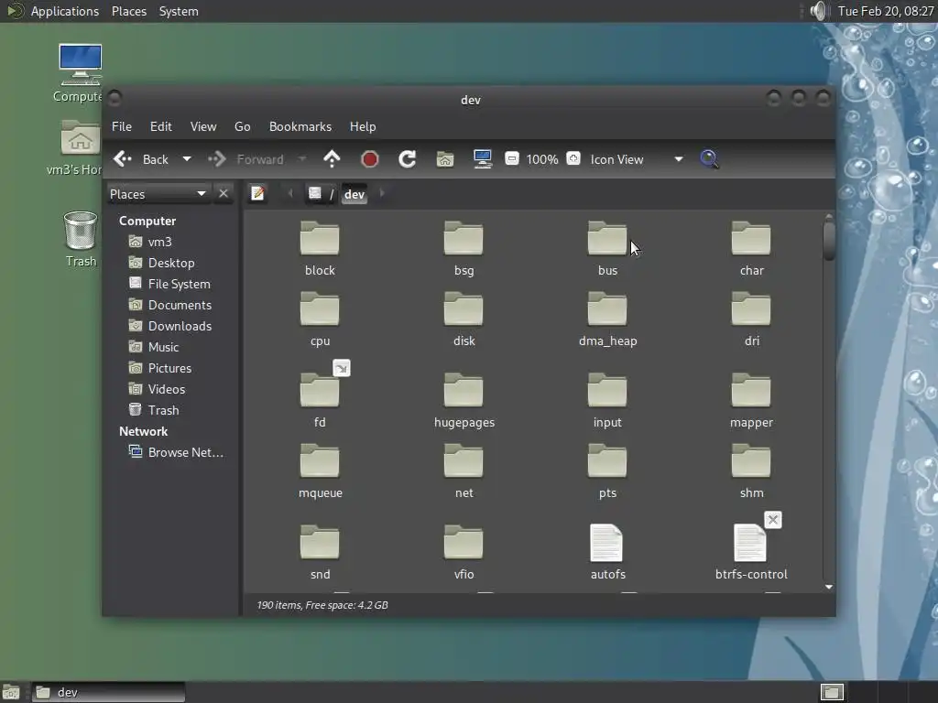Reset zoom via the 100% label
Image resolution: width=938 pixels, height=703 pixels.
(542, 159)
